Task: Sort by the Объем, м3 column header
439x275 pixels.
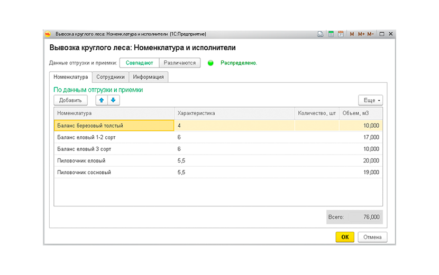Action: click(361, 113)
